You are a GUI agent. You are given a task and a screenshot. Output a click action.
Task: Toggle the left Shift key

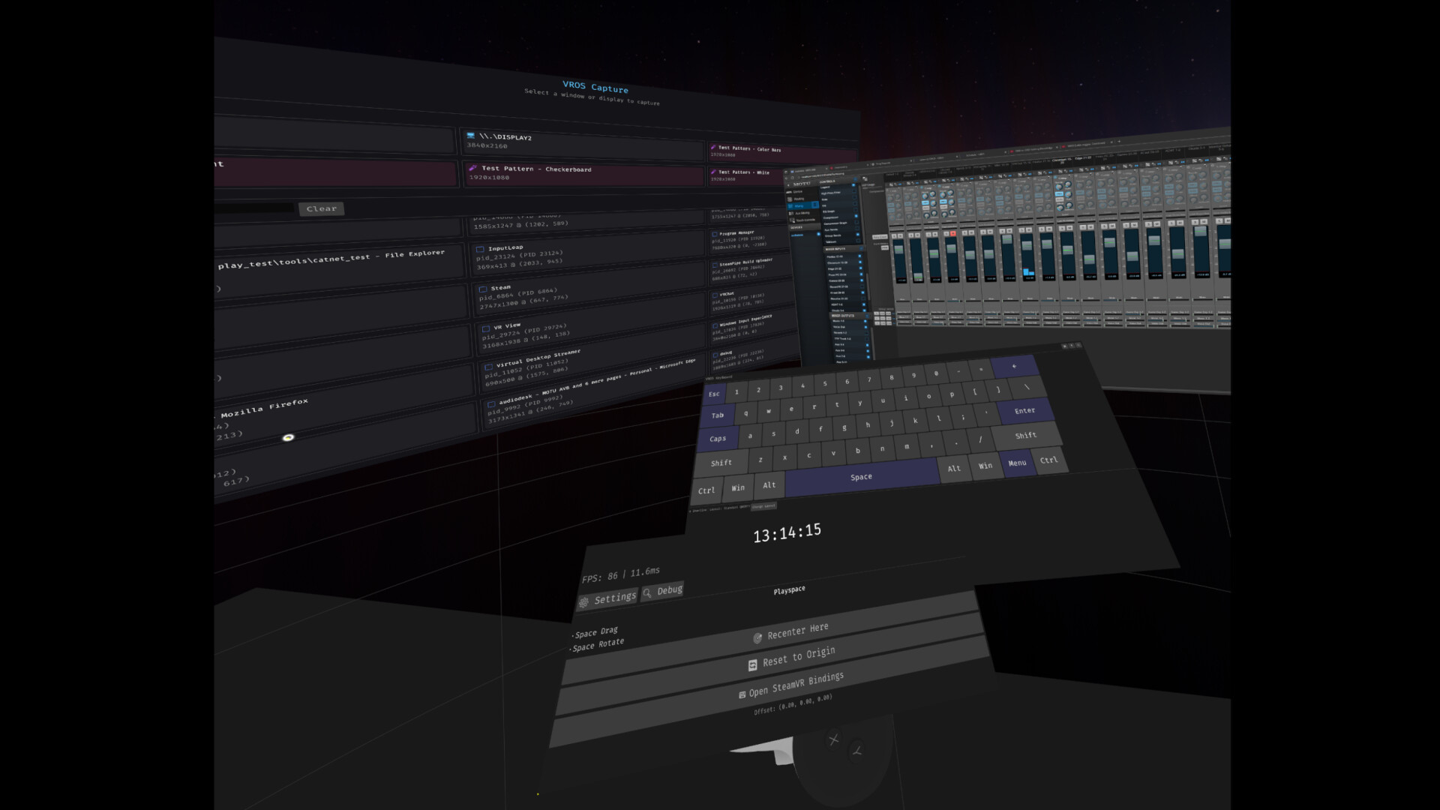click(x=721, y=463)
